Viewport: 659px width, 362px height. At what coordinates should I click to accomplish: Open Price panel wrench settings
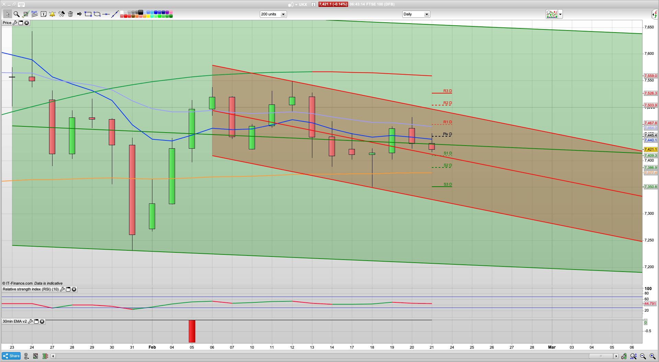tap(15, 23)
